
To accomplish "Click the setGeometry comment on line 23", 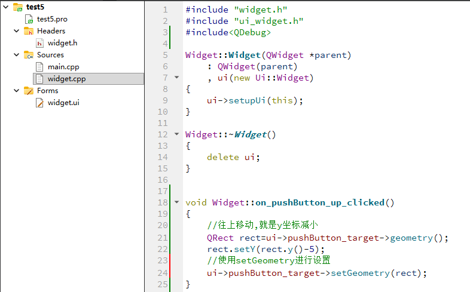I will point(268,260).
